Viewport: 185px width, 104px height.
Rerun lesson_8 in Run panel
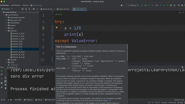tap(2, 71)
